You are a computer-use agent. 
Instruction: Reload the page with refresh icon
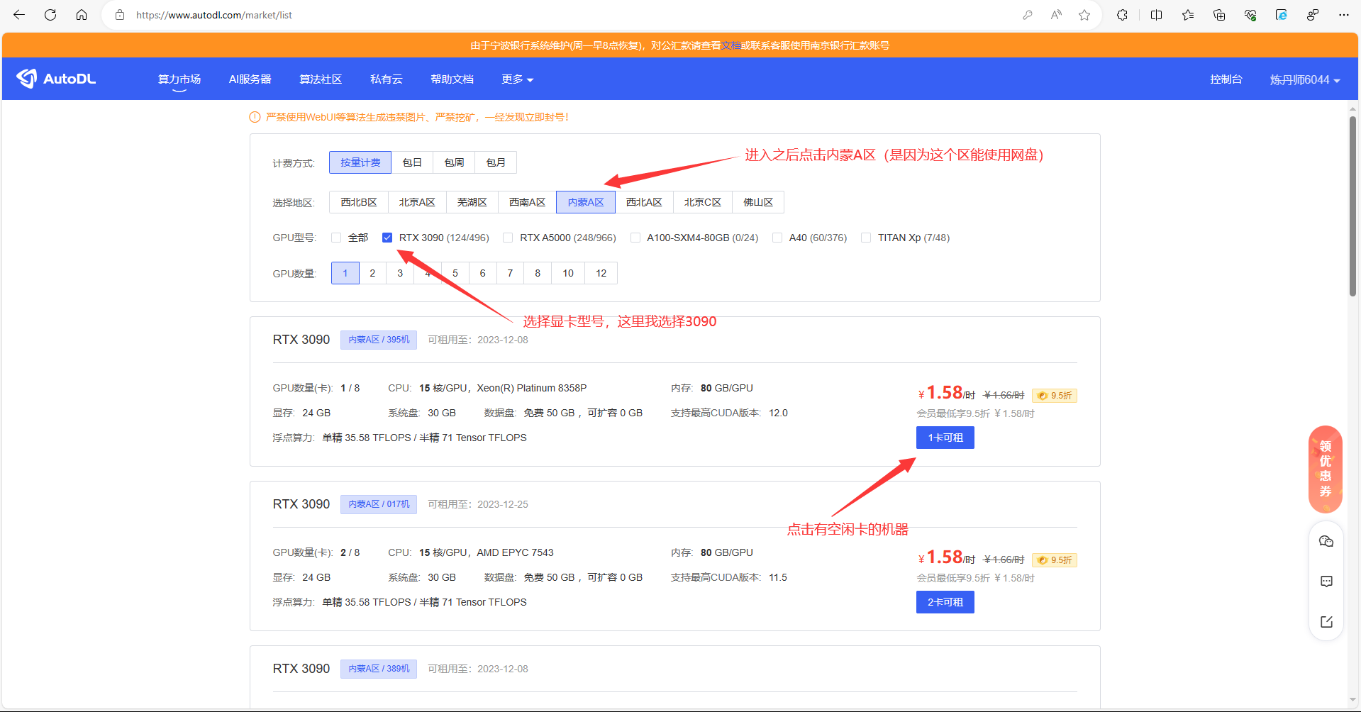[50, 15]
